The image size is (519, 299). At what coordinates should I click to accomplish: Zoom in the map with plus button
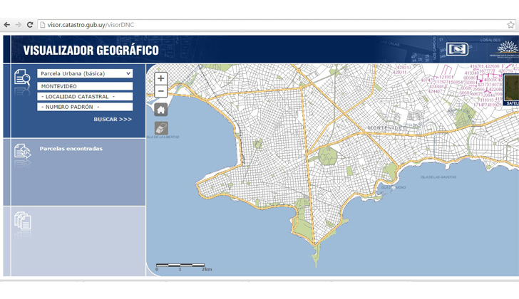tap(161, 78)
